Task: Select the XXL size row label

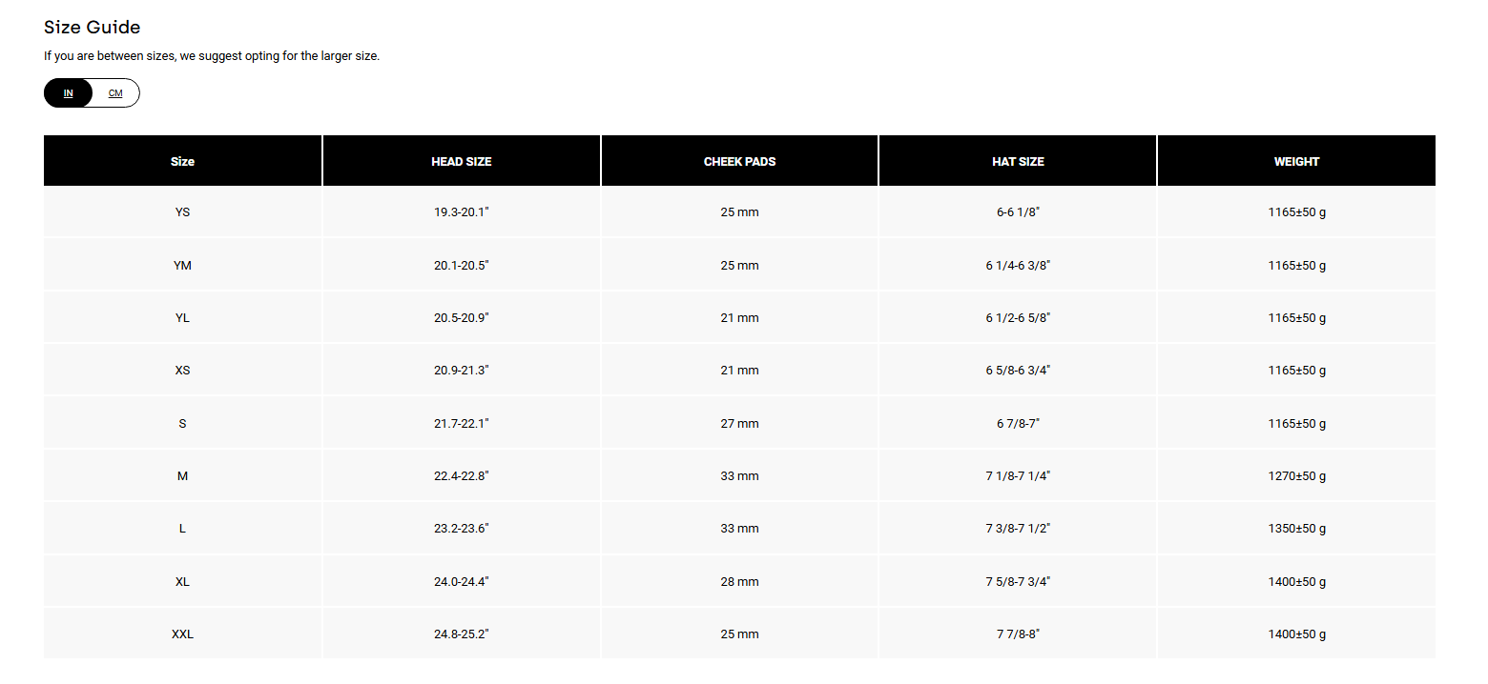Action: [x=182, y=634]
